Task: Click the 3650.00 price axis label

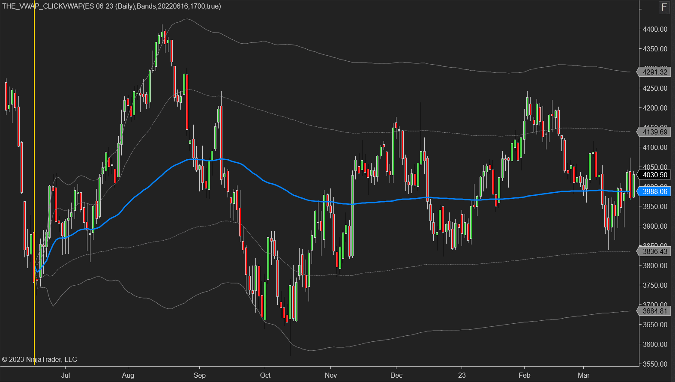Action: pyautogui.click(x=655, y=325)
